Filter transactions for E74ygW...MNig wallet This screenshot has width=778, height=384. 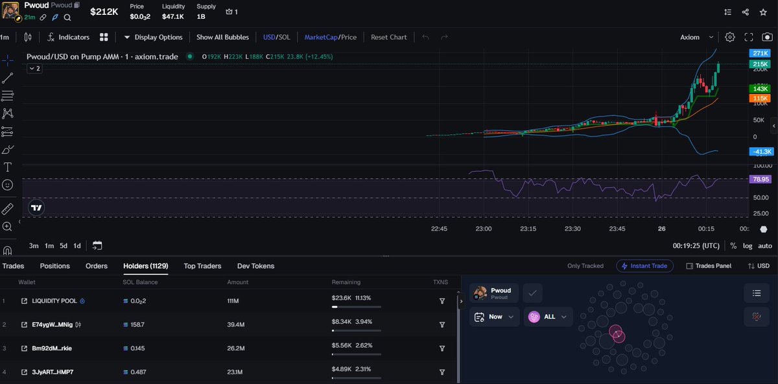coord(442,324)
